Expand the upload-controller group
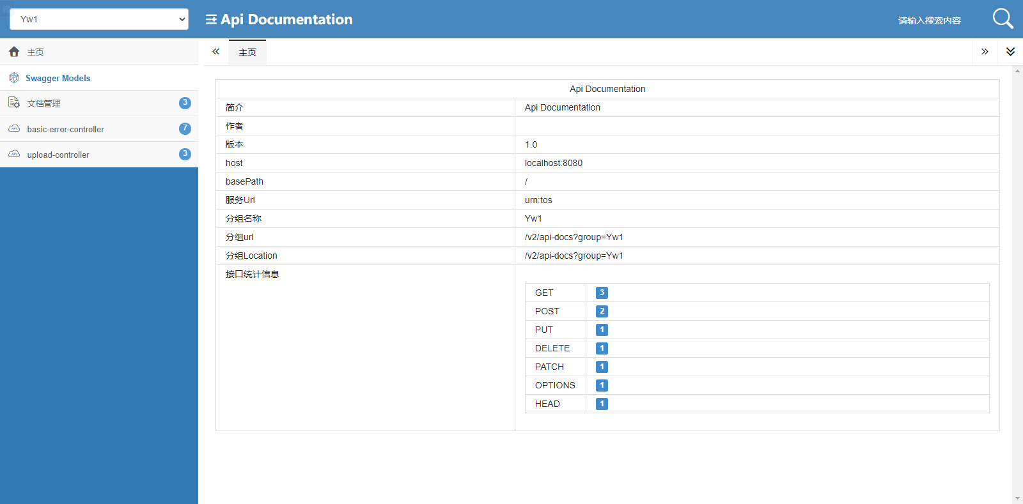This screenshot has width=1023, height=504. [58, 155]
